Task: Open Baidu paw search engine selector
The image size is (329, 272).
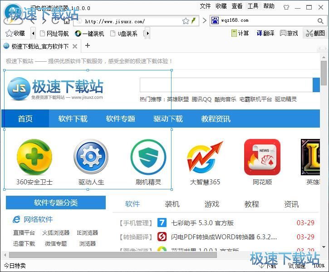Action: pyautogui.click(x=215, y=20)
